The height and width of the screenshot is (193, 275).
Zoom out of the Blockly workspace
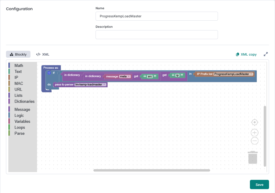[254, 141]
